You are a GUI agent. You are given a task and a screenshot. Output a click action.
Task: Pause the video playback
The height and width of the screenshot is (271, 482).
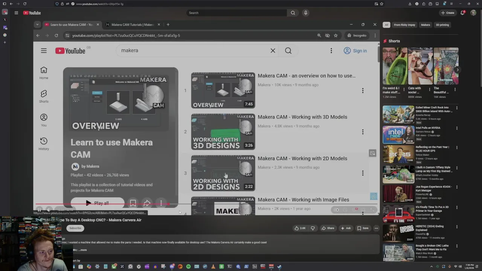coord(39,210)
